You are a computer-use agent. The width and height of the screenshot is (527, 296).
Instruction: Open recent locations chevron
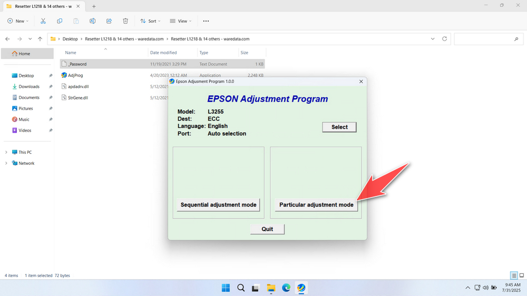point(30,39)
